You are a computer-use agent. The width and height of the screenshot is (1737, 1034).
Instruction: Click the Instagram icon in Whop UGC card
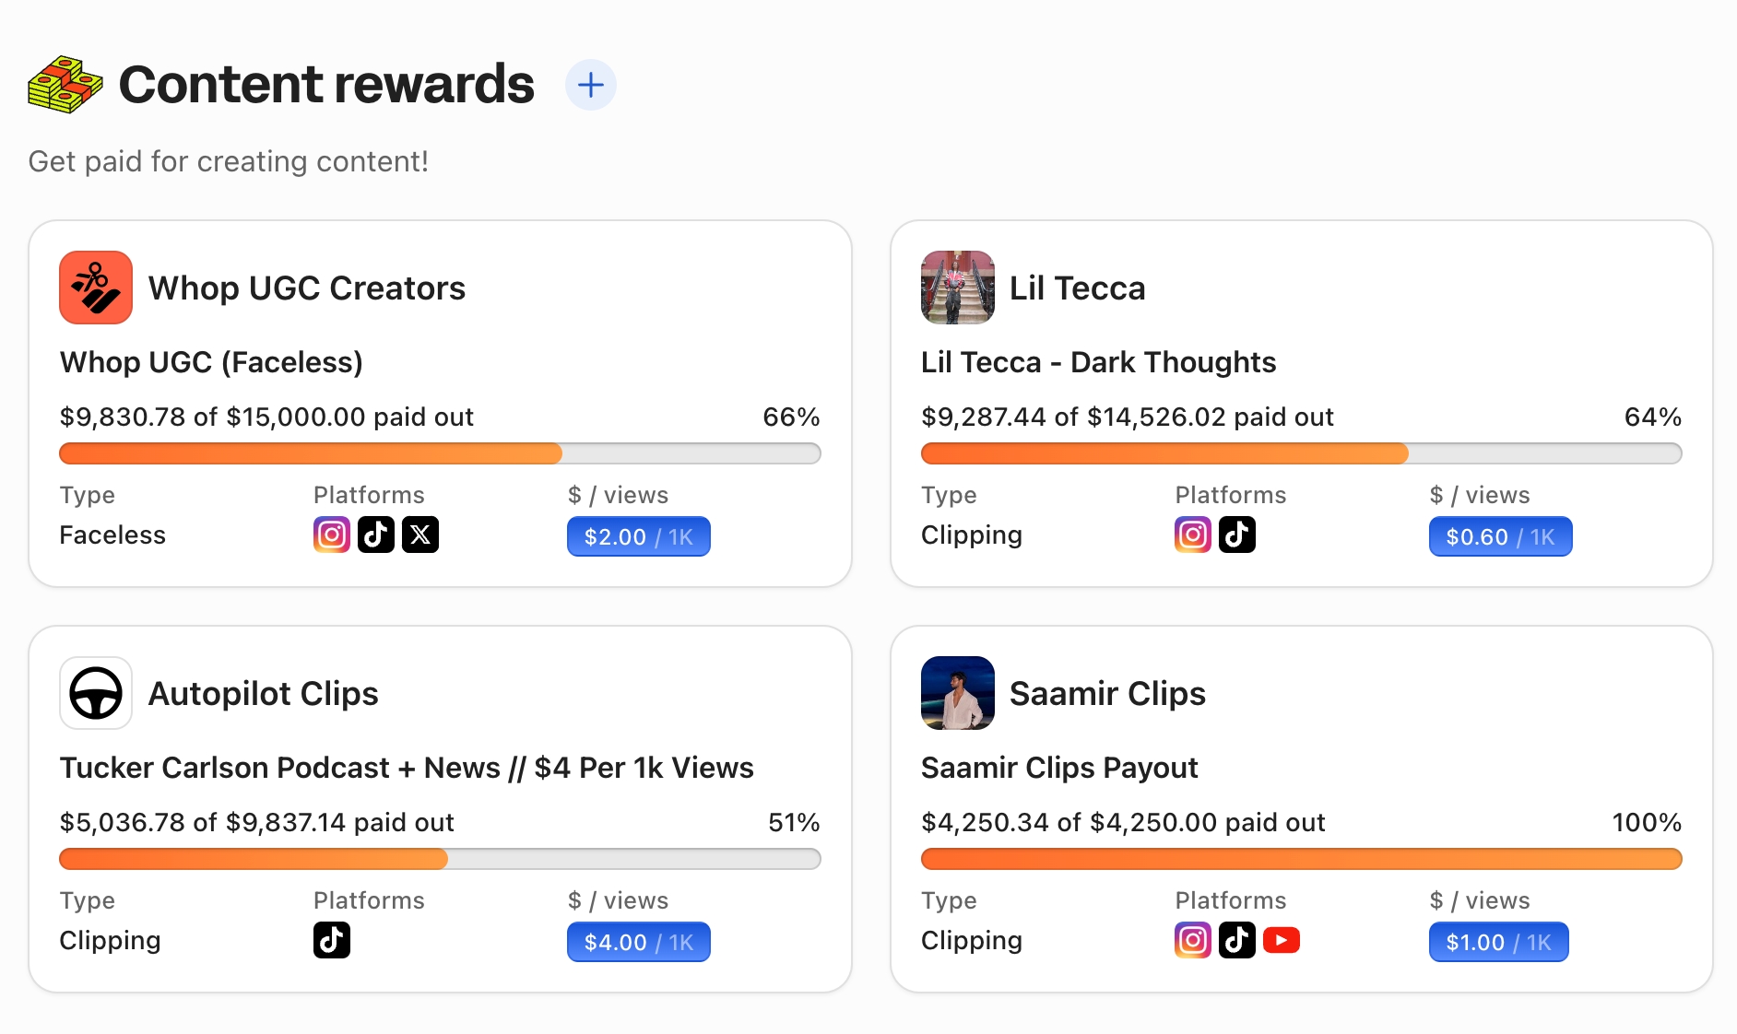pyautogui.click(x=332, y=535)
